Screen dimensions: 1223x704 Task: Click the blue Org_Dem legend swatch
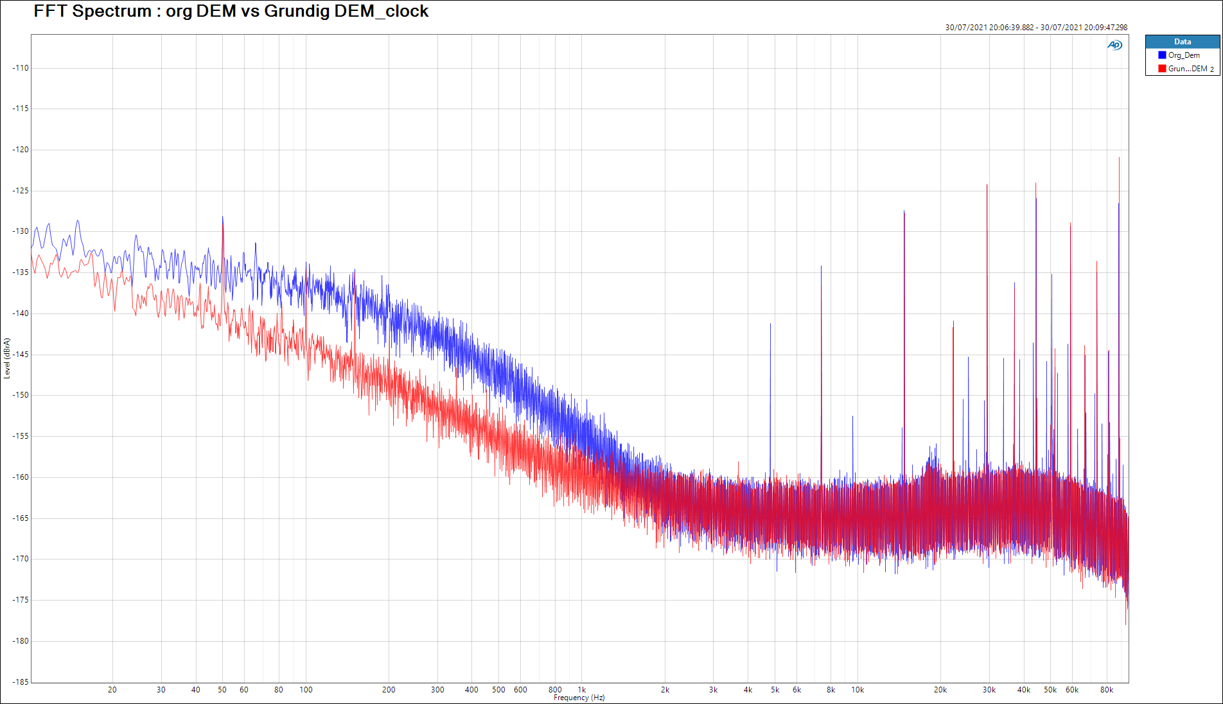tap(1162, 55)
